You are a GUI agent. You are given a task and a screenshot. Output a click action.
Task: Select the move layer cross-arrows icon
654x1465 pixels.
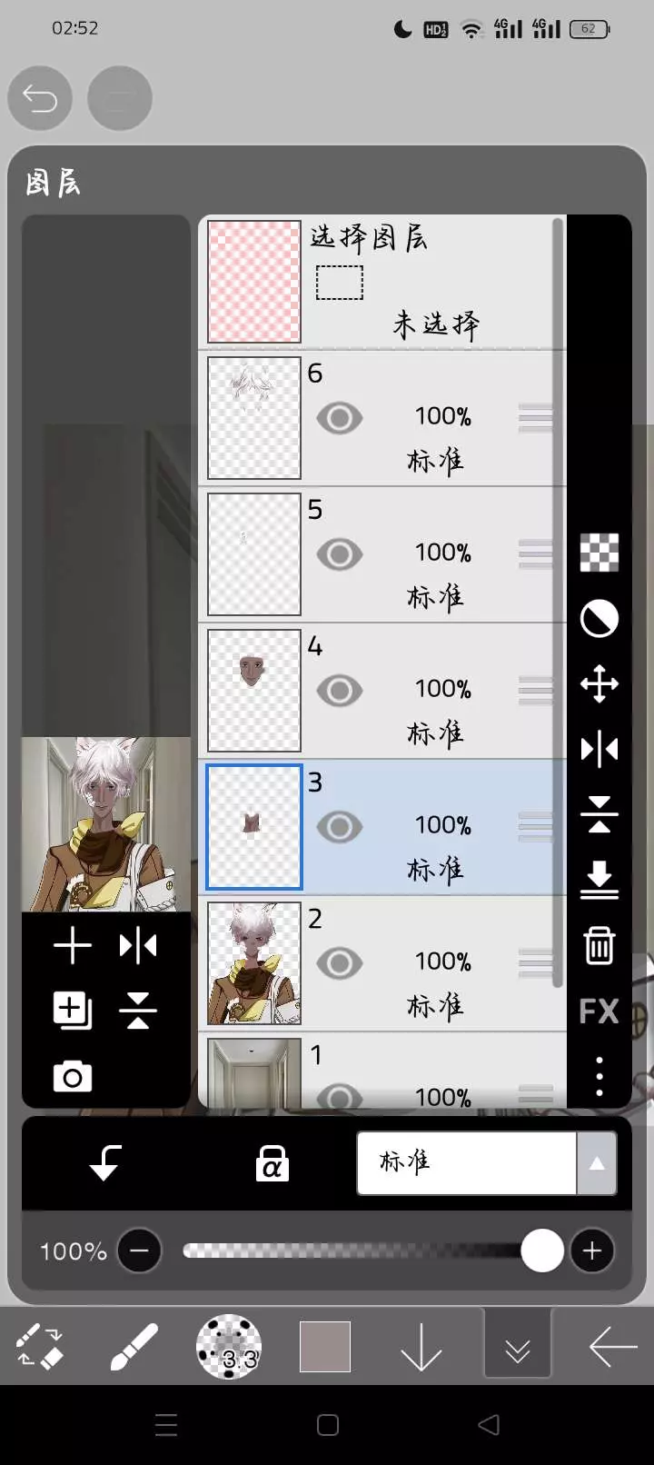coord(599,683)
